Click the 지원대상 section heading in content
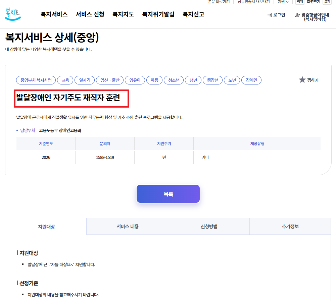This screenshot has height=301, width=336. [29, 253]
